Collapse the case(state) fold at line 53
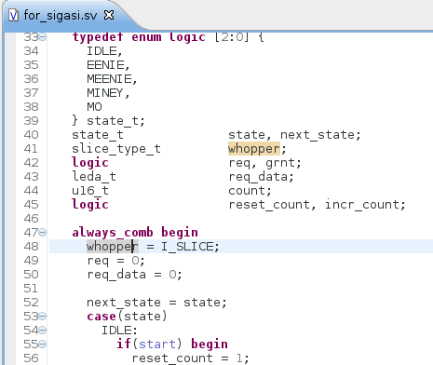 [x=43, y=316]
